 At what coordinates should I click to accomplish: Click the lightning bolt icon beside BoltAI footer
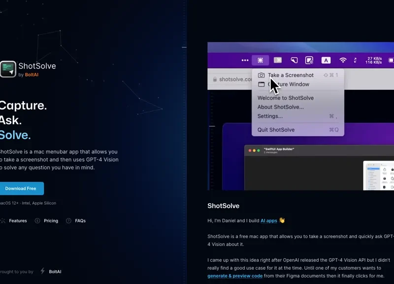coord(42,271)
